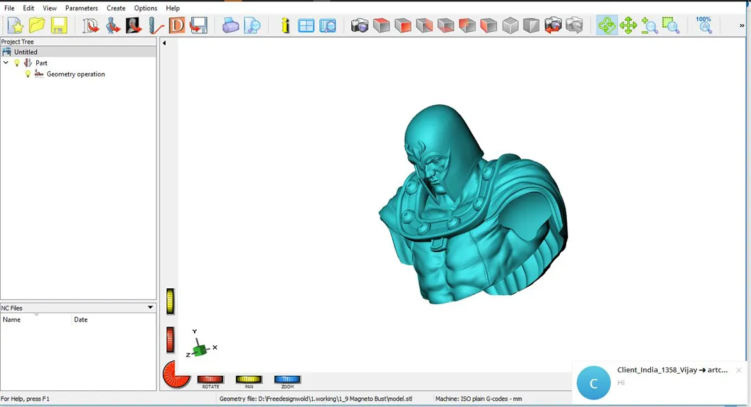
Task: Dismiss the chat notification with its X
Action: coord(738,370)
